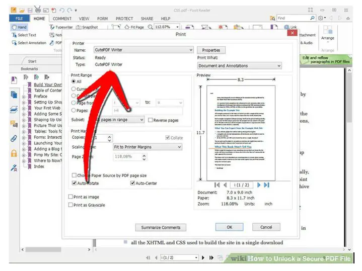362x271 pixels.
Task: Expand the Preface bookmark
Action: pyautogui.click(x=24, y=97)
